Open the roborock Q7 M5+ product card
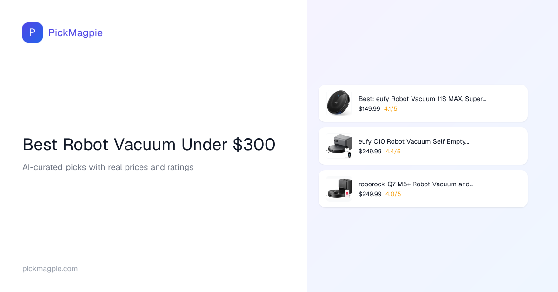 [502, 189]
